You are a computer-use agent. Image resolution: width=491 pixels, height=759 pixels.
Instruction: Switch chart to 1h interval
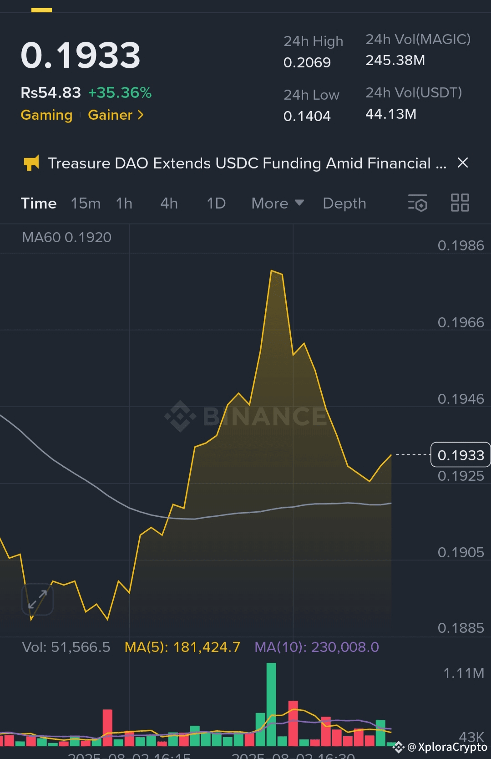[x=124, y=203]
